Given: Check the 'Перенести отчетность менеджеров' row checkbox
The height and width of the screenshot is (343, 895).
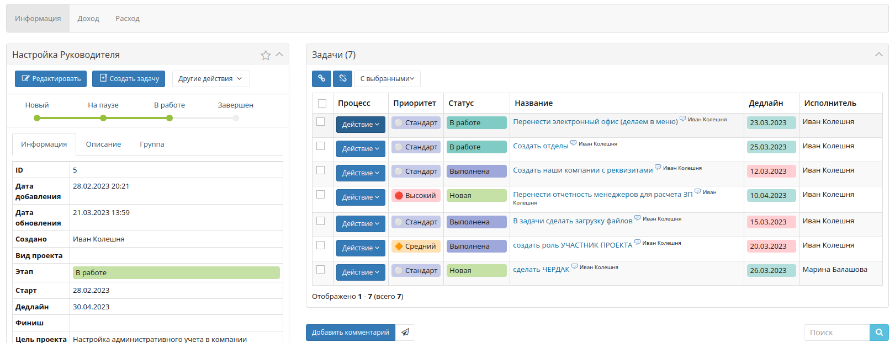Looking at the screenshot, I should point(320,194).
